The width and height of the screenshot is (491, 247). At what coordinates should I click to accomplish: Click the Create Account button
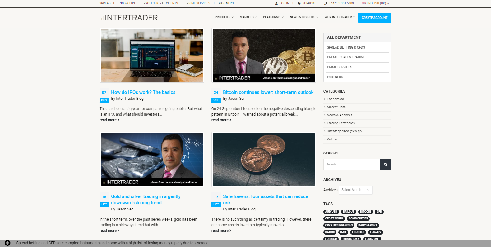pos(374,18)
